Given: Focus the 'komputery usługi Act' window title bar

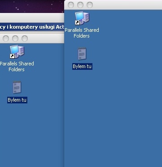Looking at the screenshot, I should [32, 27].
